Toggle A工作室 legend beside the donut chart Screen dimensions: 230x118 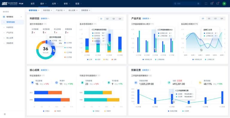coord(68,43)
